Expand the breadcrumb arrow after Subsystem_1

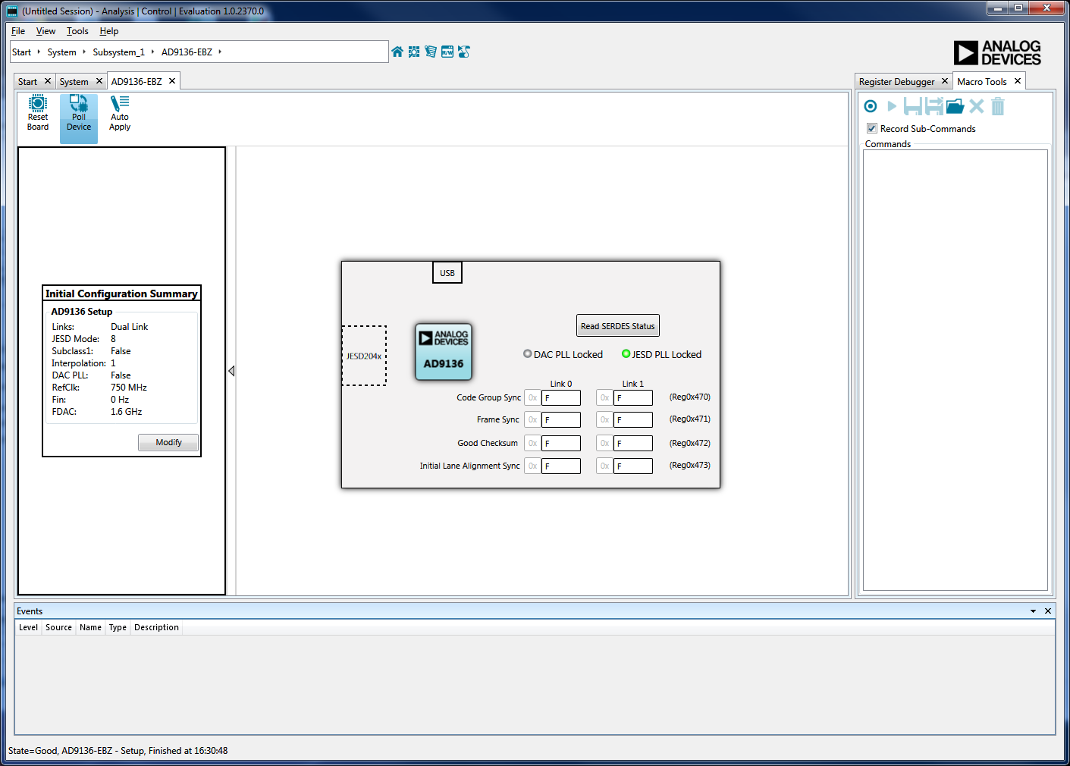pos(152,52)
